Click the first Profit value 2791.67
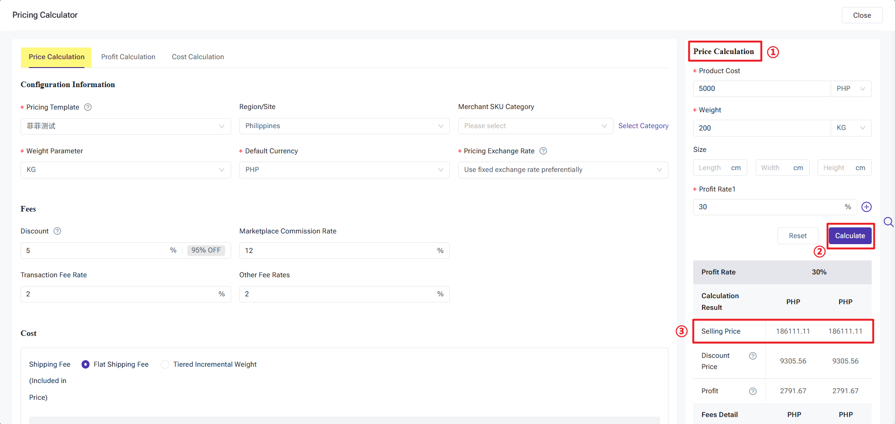The image size is (895, 424). coord(793,391)
